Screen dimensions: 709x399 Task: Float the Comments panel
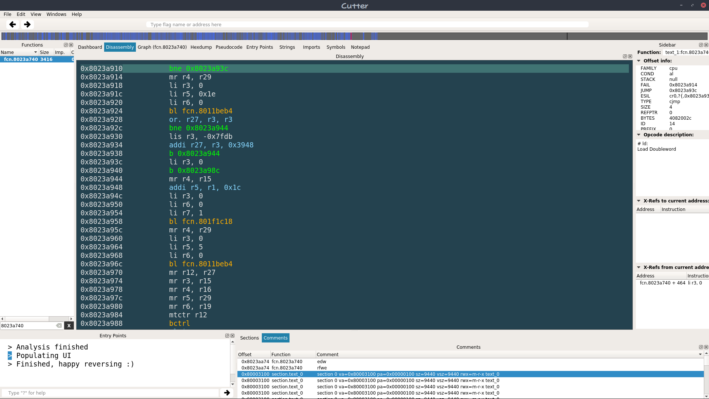point(701,347)
